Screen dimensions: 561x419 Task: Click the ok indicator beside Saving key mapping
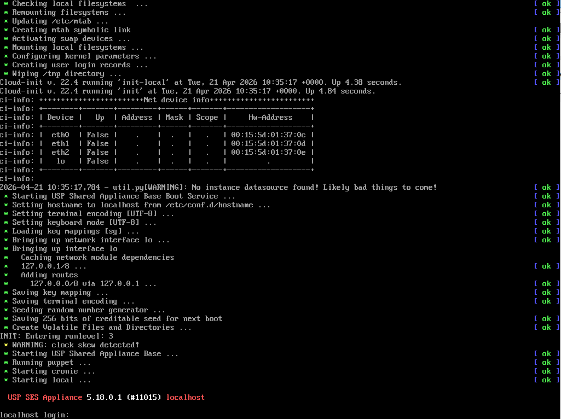(545, 292)
